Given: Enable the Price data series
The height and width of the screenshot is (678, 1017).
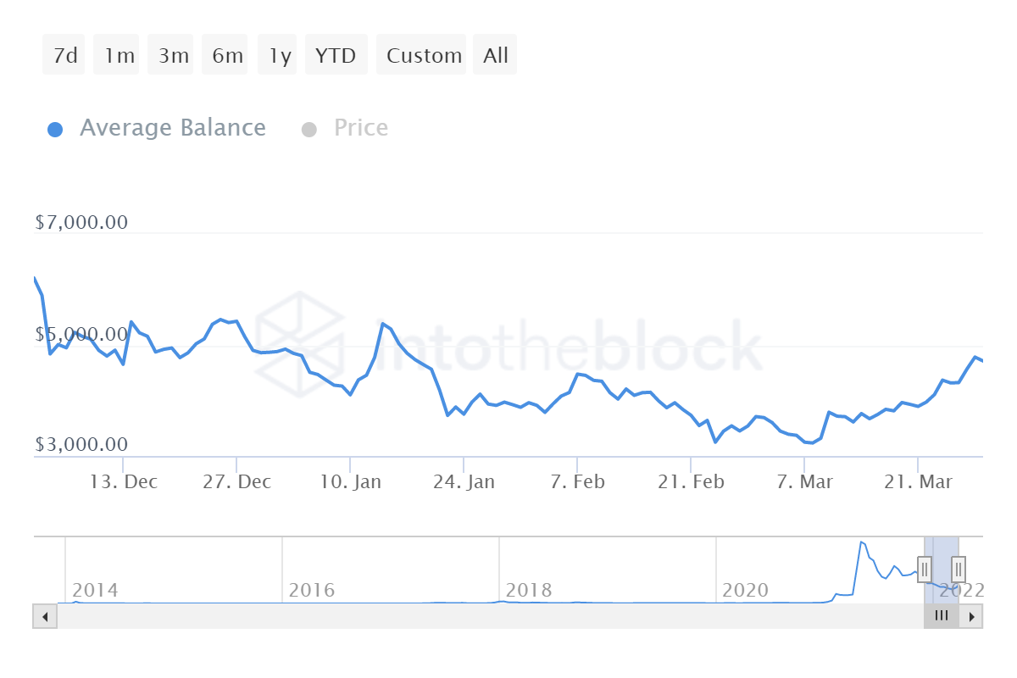Looking at the screenshot, I should tap(360, 127).
